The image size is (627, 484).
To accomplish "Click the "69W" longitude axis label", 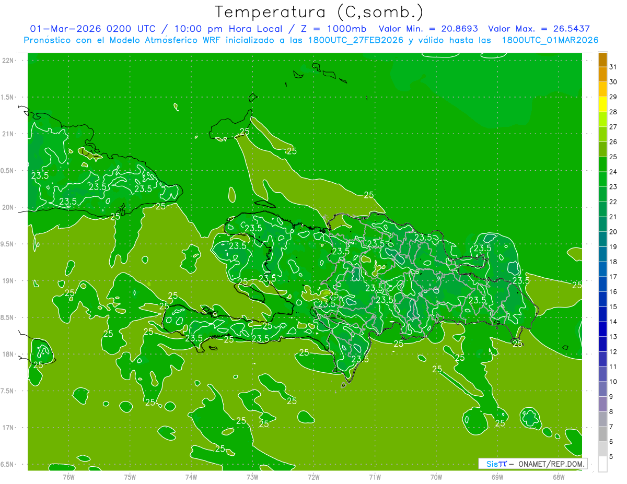I will click(497, 477).
